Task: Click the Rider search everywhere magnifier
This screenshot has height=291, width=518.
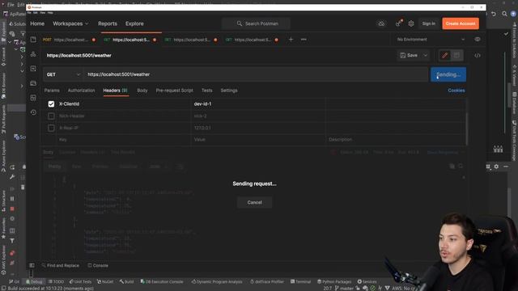Action: pos(504,14)
